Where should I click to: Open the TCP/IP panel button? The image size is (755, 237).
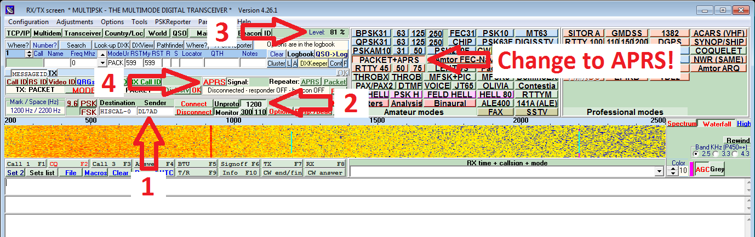(18, 33)
